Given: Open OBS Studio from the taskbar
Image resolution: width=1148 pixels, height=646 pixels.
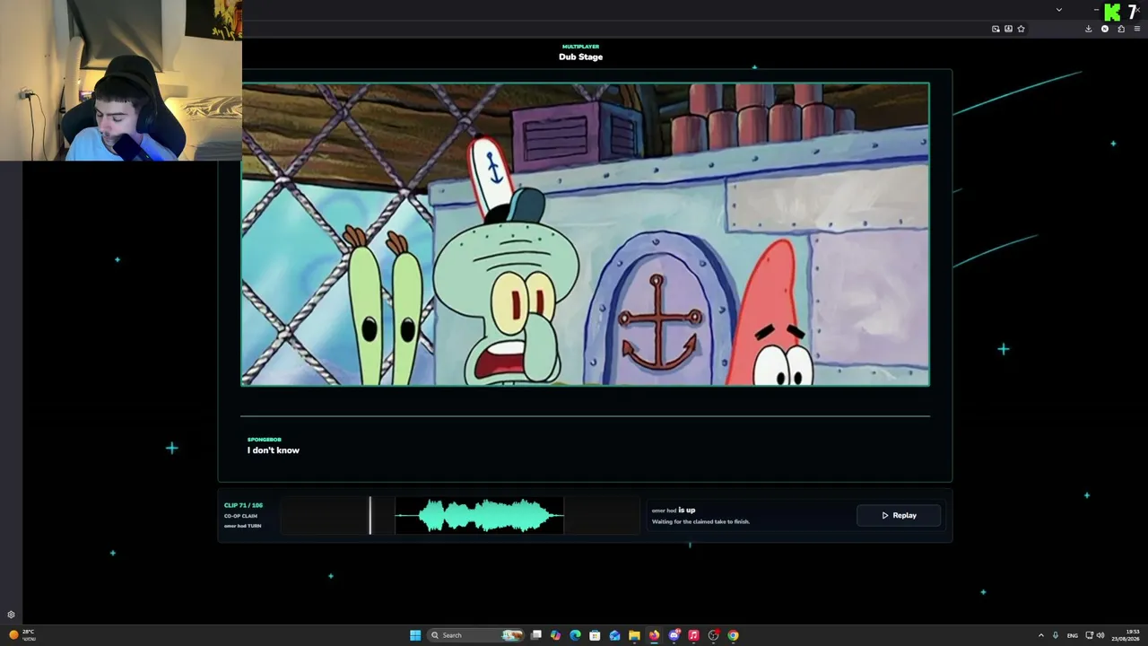Looking at the screenshot, I should click(x=713, y=635).
